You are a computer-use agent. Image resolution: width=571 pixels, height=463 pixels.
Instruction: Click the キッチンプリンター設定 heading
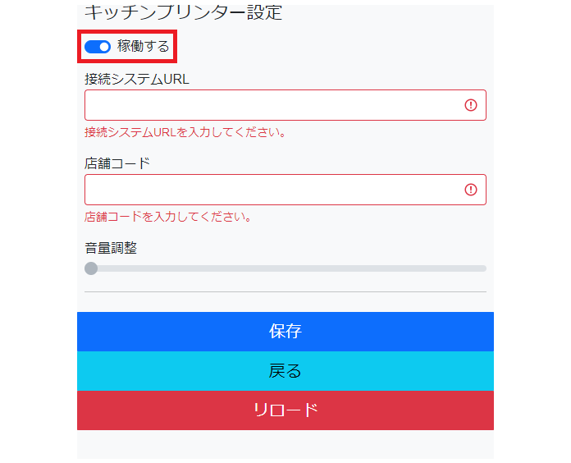click(x=183, y=13)
